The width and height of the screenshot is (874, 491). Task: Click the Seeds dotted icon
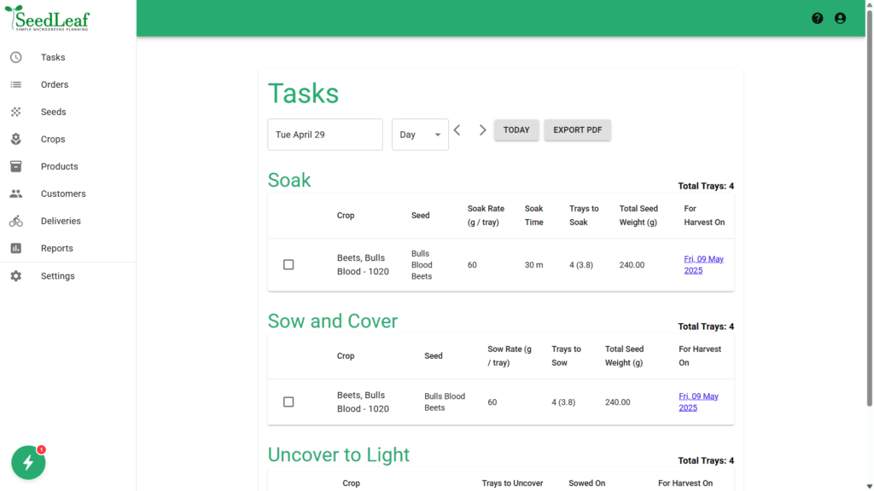coord(16,112)
